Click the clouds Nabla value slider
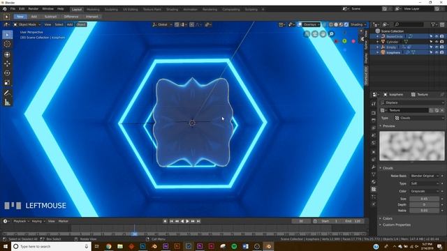This screenshot has width=447, height=251. [x=424, y=211]
